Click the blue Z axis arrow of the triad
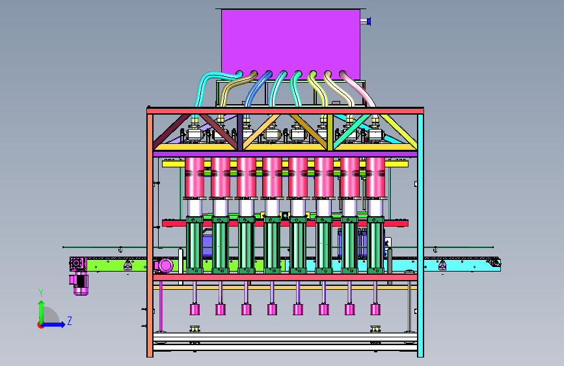This screenshot has height=366, width=564. tap(54, 324)
